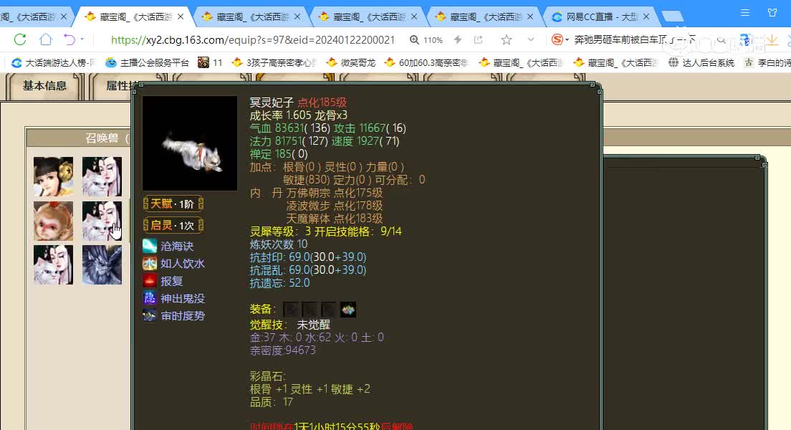The height and width of the screenshot is (430, 791).
Task: Click the 审时度势 skill icon
Action: (150, 316)
